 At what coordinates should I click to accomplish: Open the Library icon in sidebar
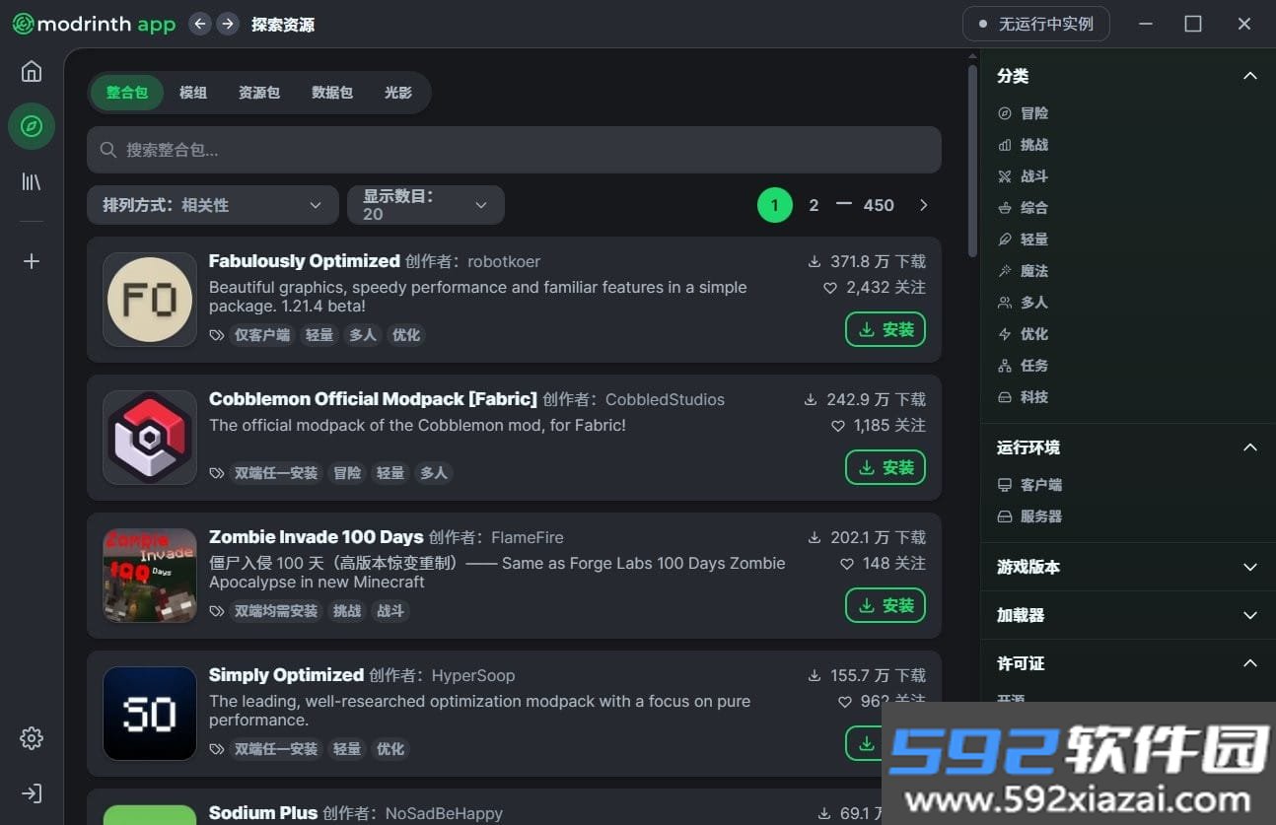[32, 181]
